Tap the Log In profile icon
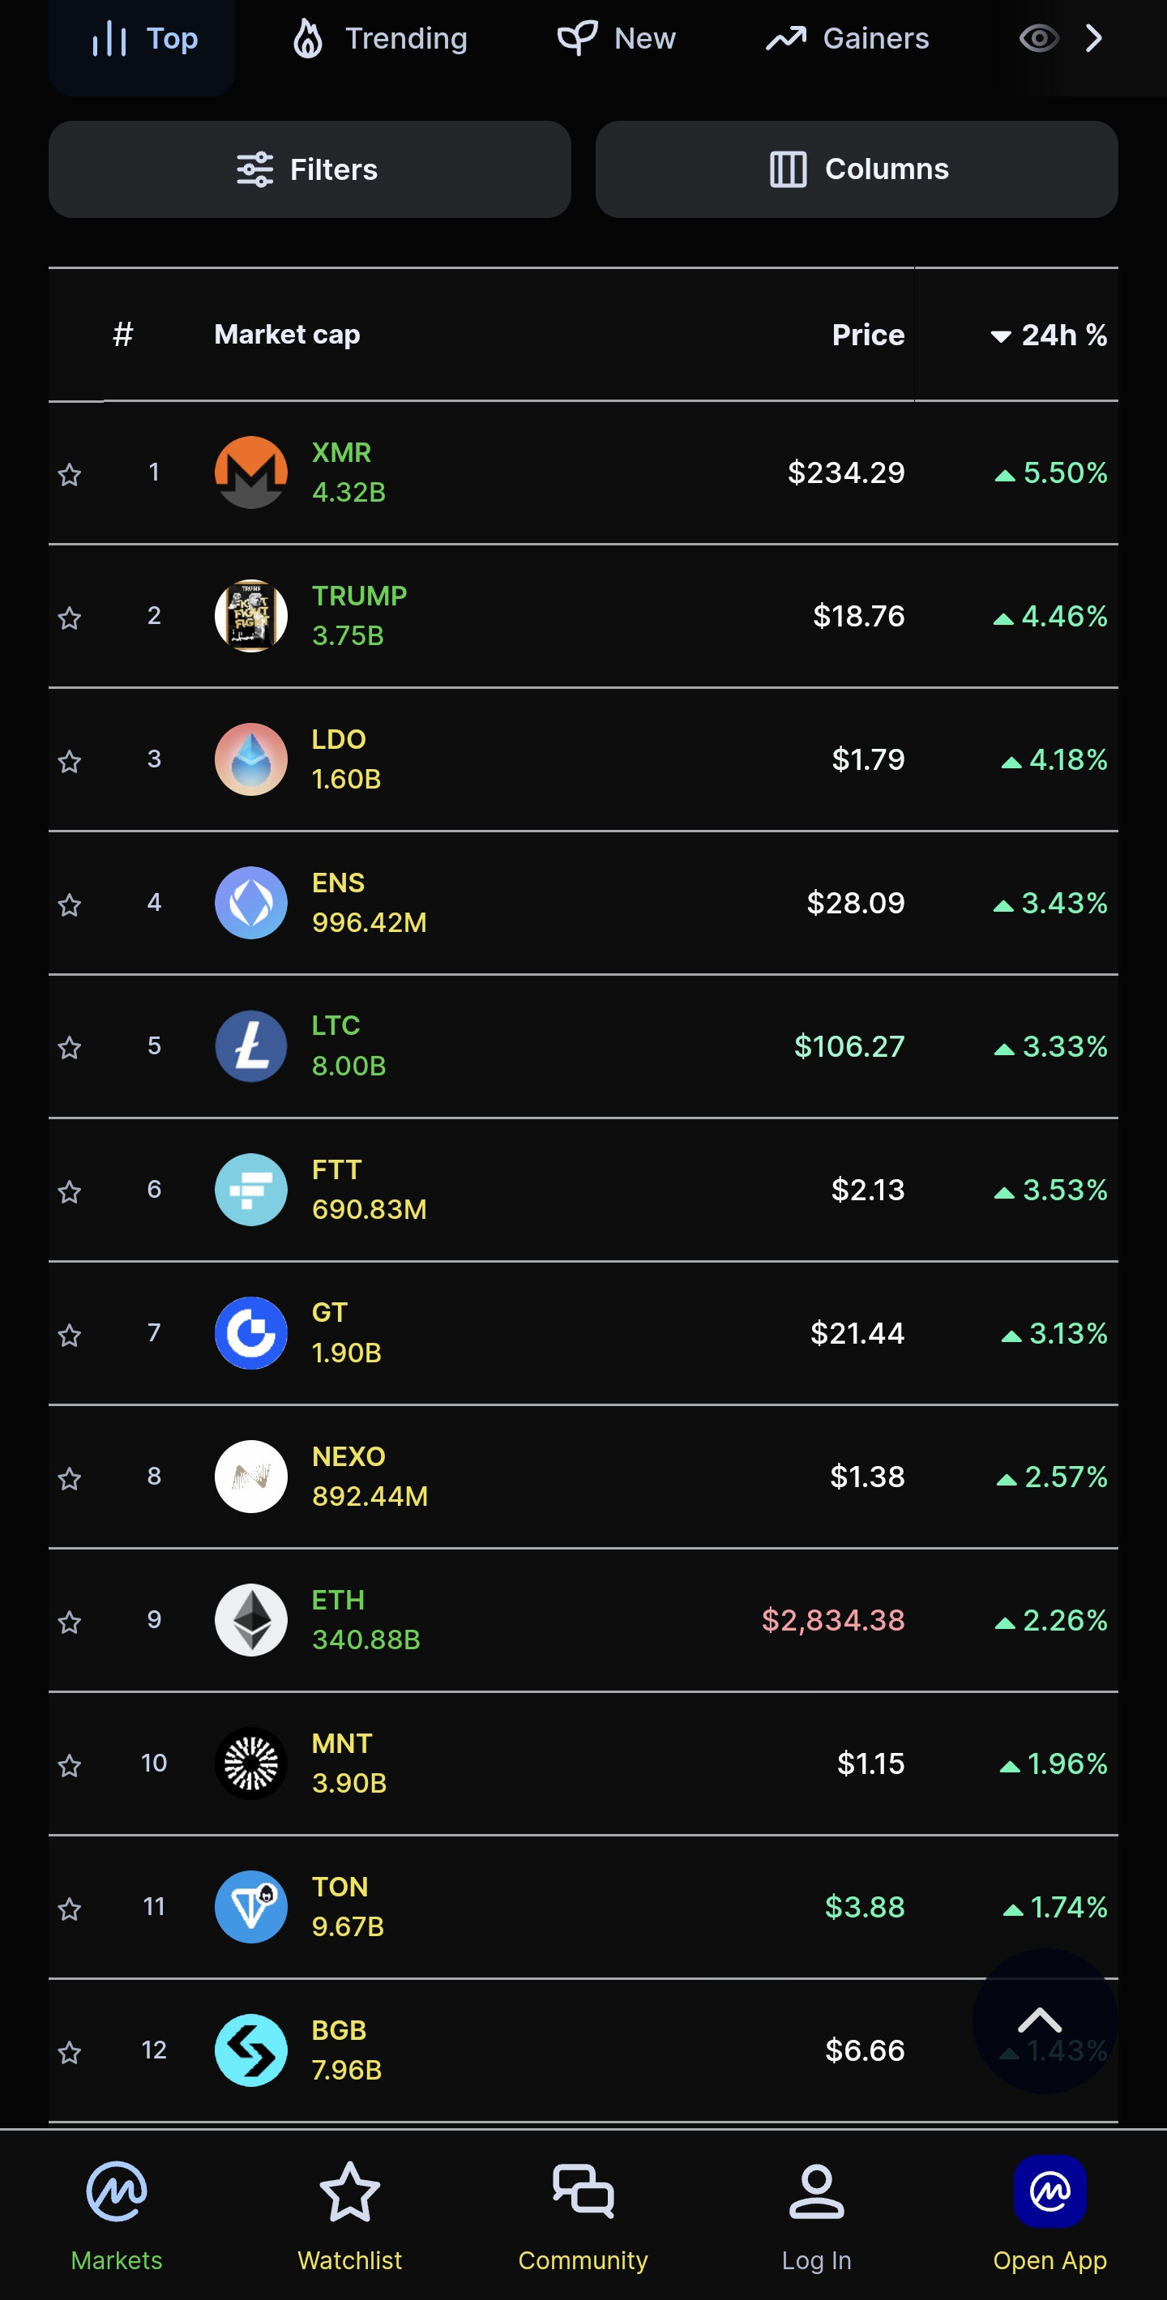Image resolution: width=1167 pixels, height=2300 pixels. [816, 2191]
